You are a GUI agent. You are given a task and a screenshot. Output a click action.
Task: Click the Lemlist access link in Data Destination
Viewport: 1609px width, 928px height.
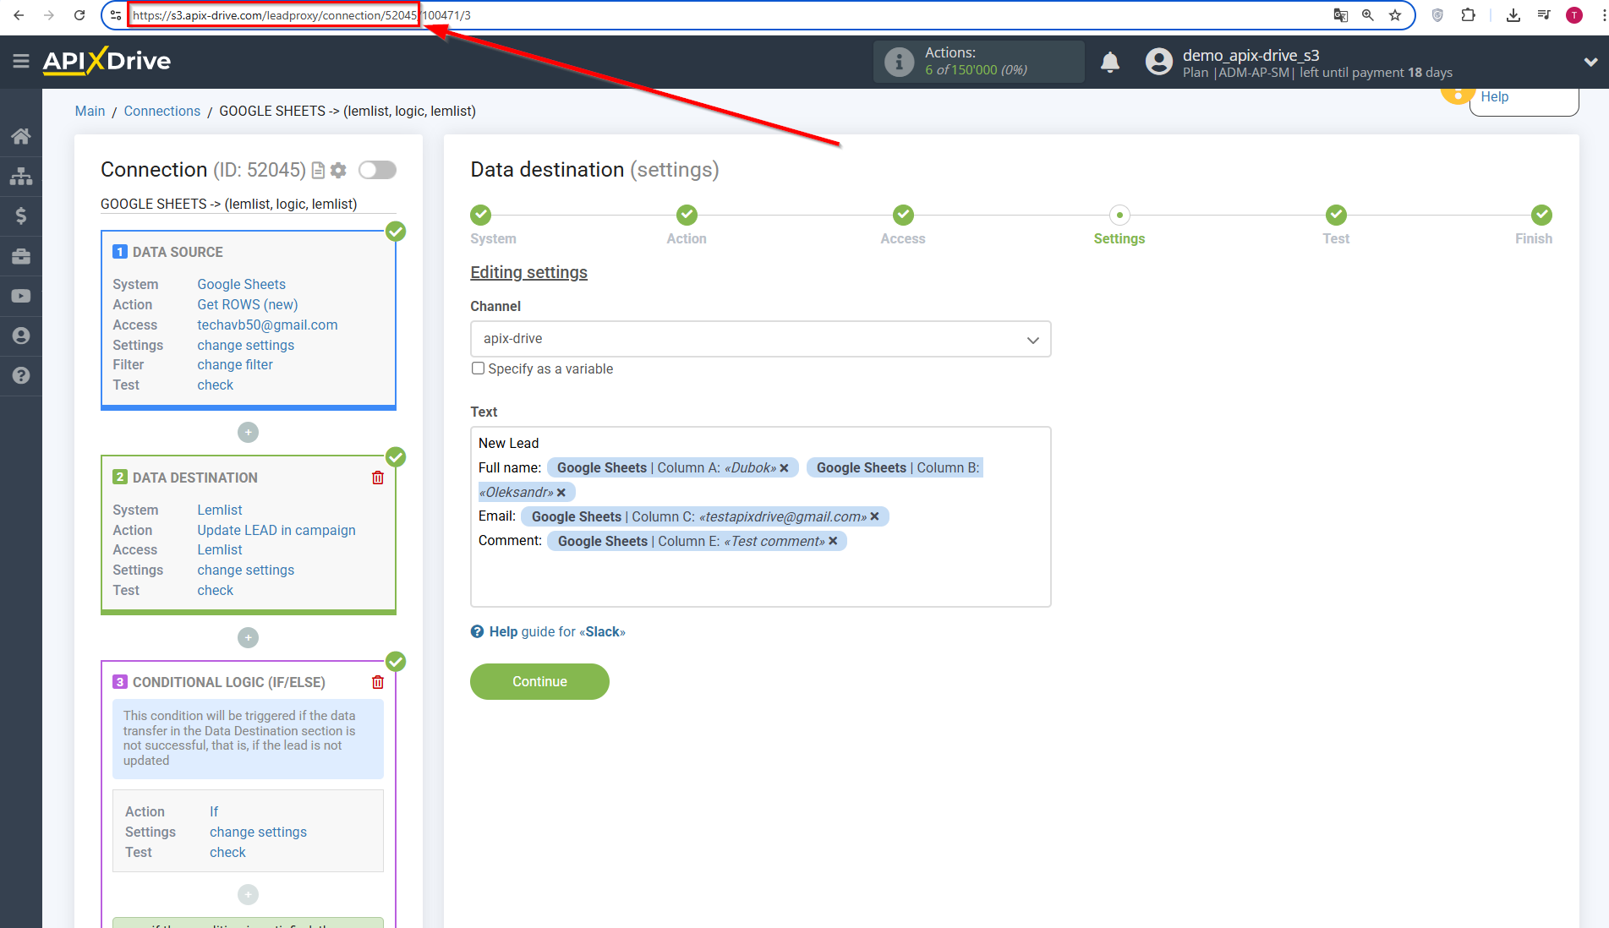coord(220,549)
